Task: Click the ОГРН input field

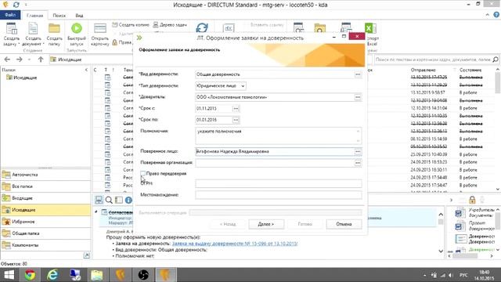Action: pyautogui.click(x=279, y=183)
